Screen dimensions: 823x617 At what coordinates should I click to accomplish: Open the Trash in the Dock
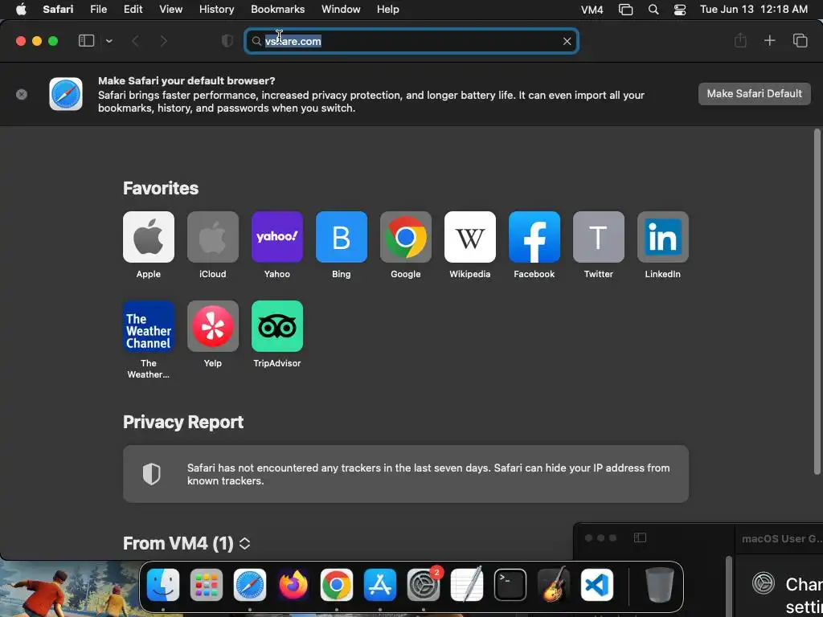(x=660, y=585)
